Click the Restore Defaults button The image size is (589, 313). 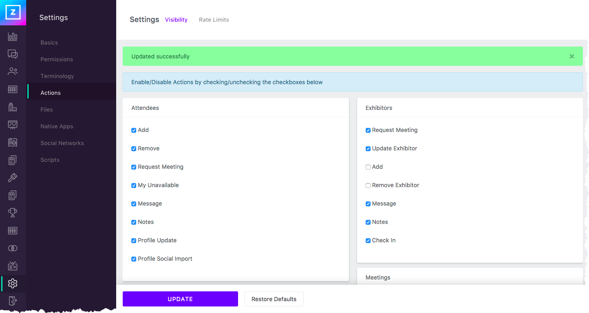[x=274, y=299]
